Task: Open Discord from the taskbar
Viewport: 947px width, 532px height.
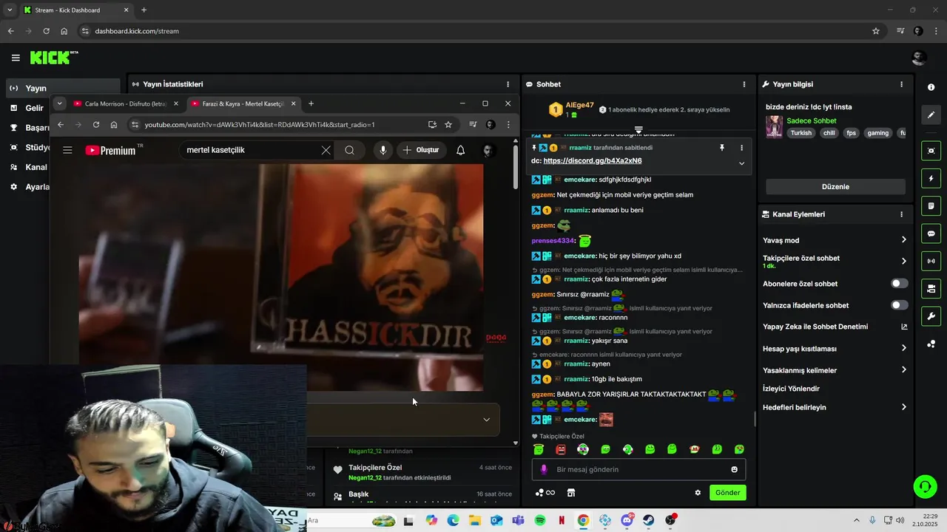Action: tap(627, 520)
